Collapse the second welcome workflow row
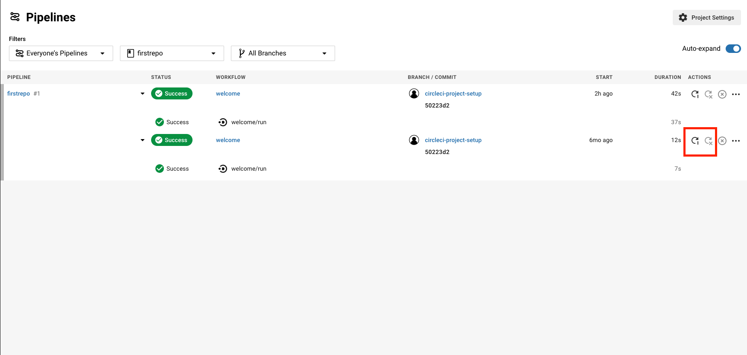The width and height of the screenshot is (747, 355). (x=143, y=140)
